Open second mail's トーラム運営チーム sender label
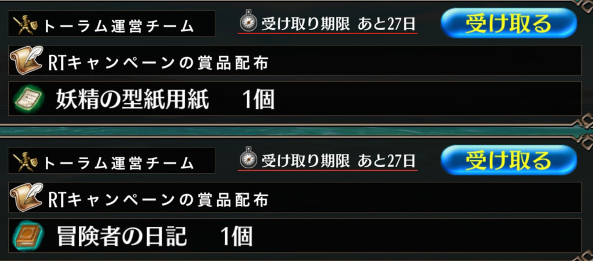This screenshot has width=593, height=261. tap(112, 160)
